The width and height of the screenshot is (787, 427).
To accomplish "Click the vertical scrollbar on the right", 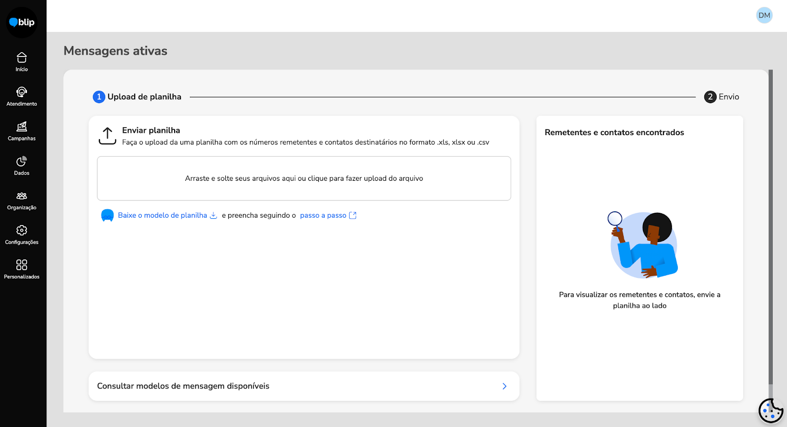I will [x=771, y=226].
